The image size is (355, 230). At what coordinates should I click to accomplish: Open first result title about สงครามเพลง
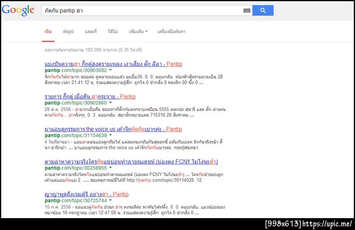pyautogui.click(x=114, y=64)
